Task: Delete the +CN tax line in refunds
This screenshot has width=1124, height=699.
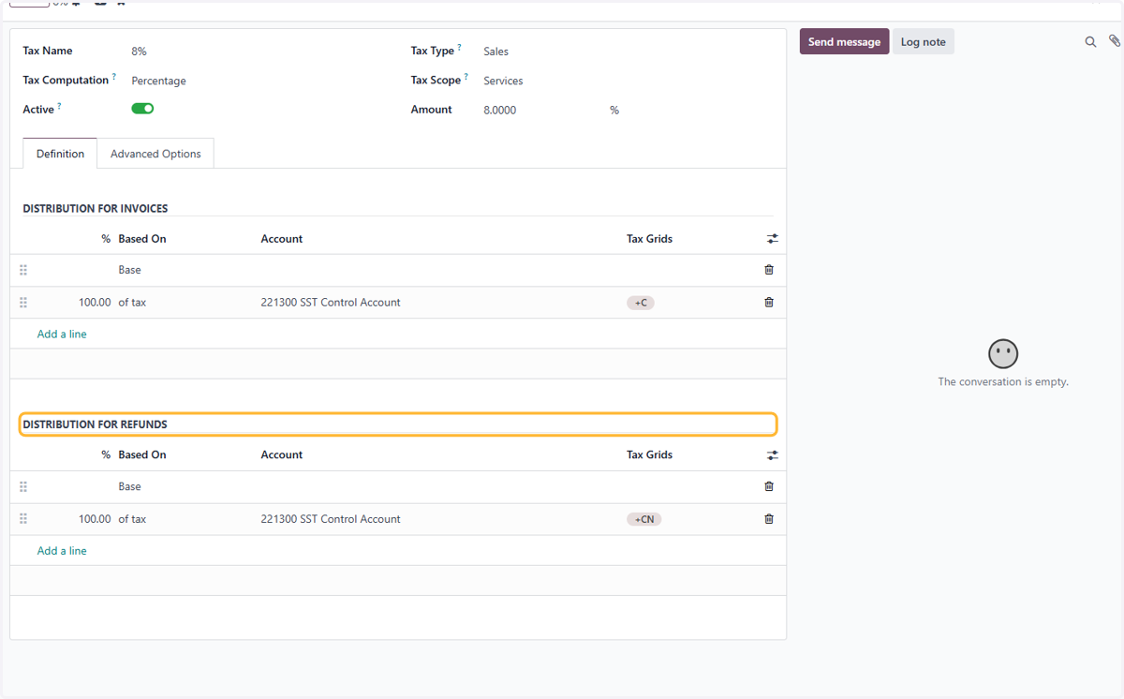Action: [x=769, y=519]
